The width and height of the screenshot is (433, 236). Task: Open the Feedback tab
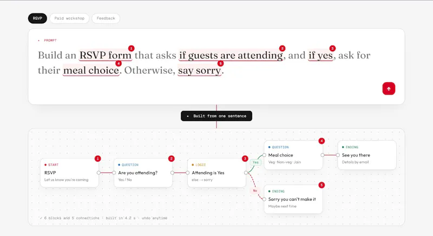106,18
